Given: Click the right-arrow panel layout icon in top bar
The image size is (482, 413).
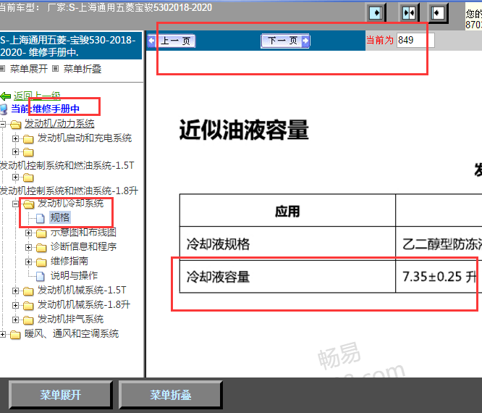Looking at the screenshot, I should (376, 13).
